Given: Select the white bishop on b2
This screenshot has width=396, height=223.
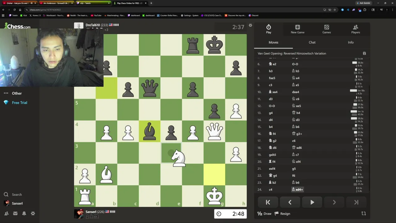Looking at the screenshot, I should pos(106,174).
